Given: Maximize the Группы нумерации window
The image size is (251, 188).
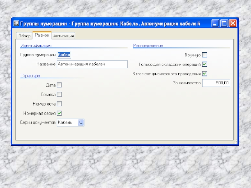Looking at the screenshot, I should tap(224, 23).
